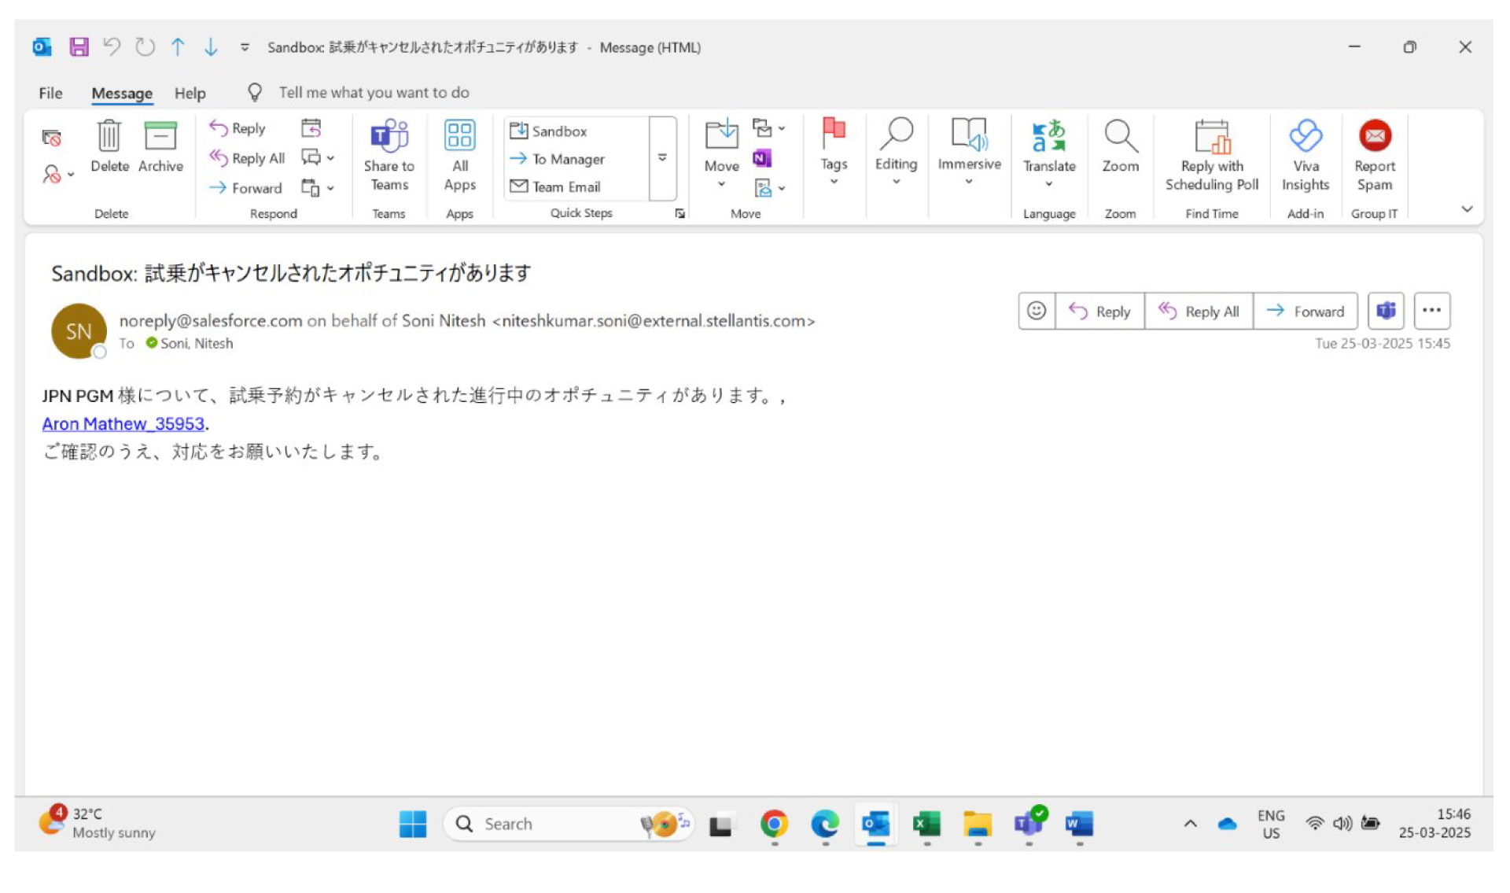This screenshot has width=1510, height=893.
Task: Open the Translate language tool
Action: (1048, 137)
